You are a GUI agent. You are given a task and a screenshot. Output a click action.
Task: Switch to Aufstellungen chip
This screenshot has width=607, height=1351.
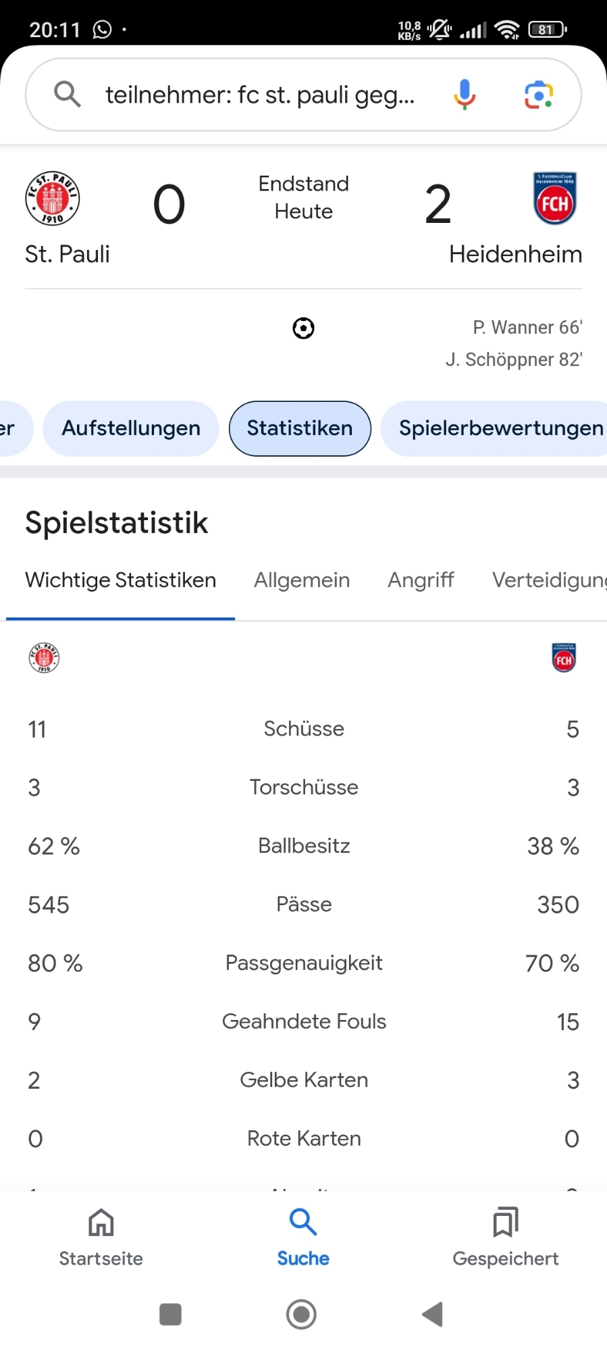[131, 428]
